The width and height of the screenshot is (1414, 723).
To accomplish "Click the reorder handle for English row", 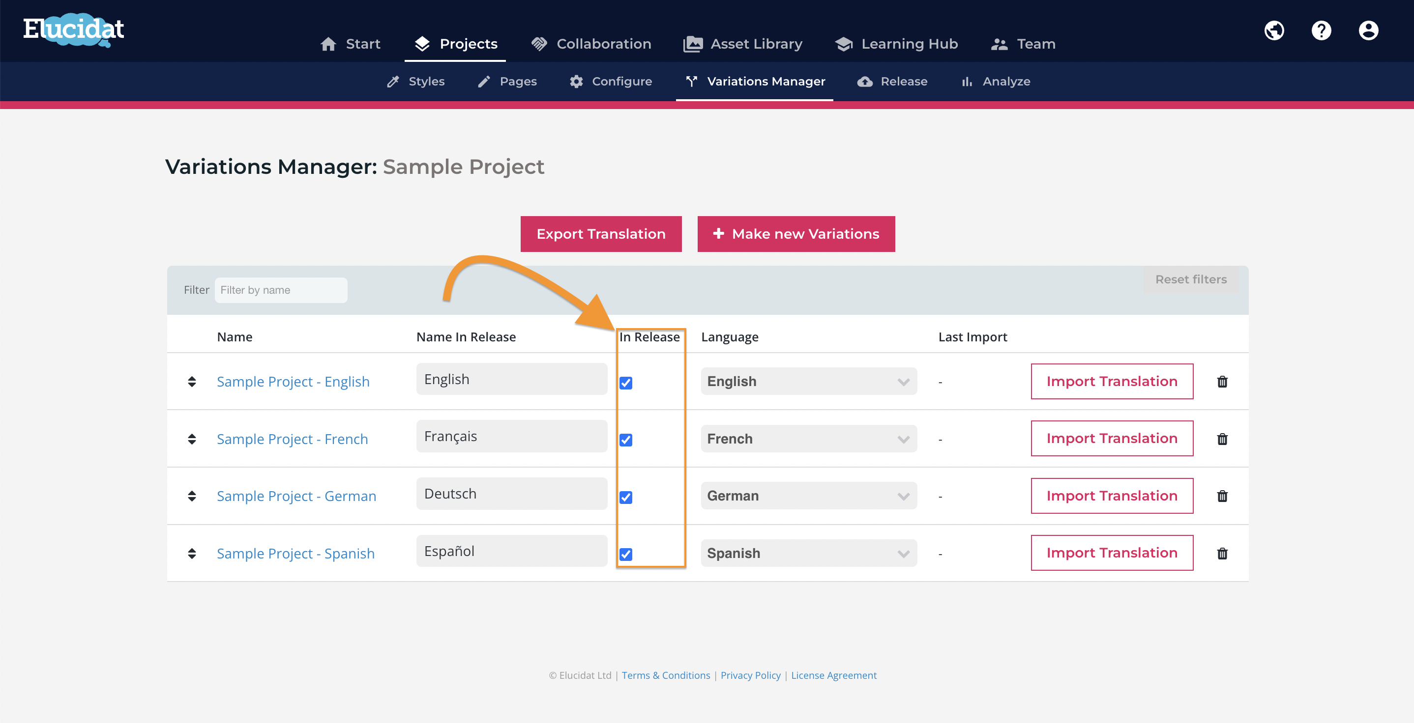I will pos(192,382).
